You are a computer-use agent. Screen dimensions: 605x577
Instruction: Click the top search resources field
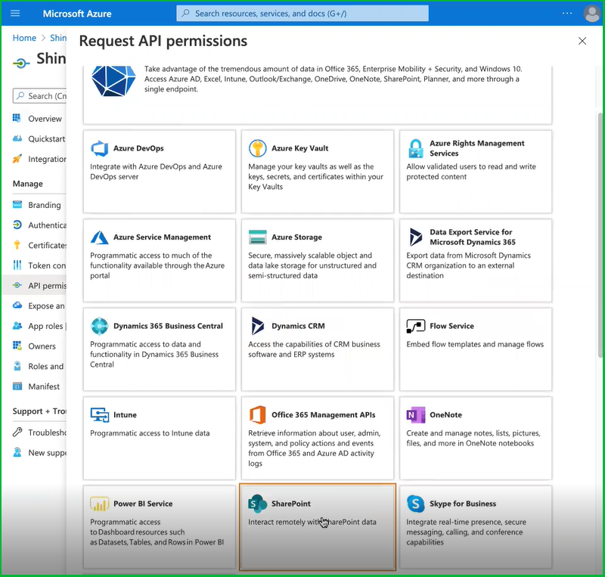click(302, 14)
